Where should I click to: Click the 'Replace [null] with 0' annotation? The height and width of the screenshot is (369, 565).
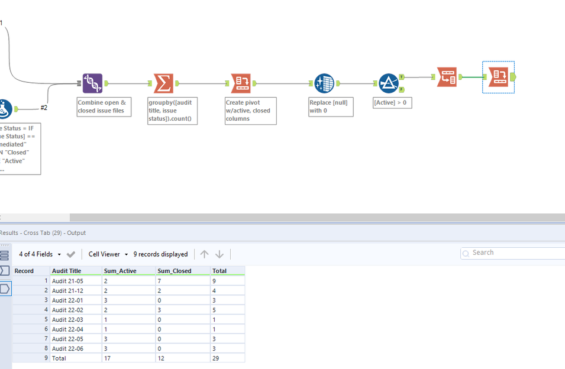click(331, 107)
